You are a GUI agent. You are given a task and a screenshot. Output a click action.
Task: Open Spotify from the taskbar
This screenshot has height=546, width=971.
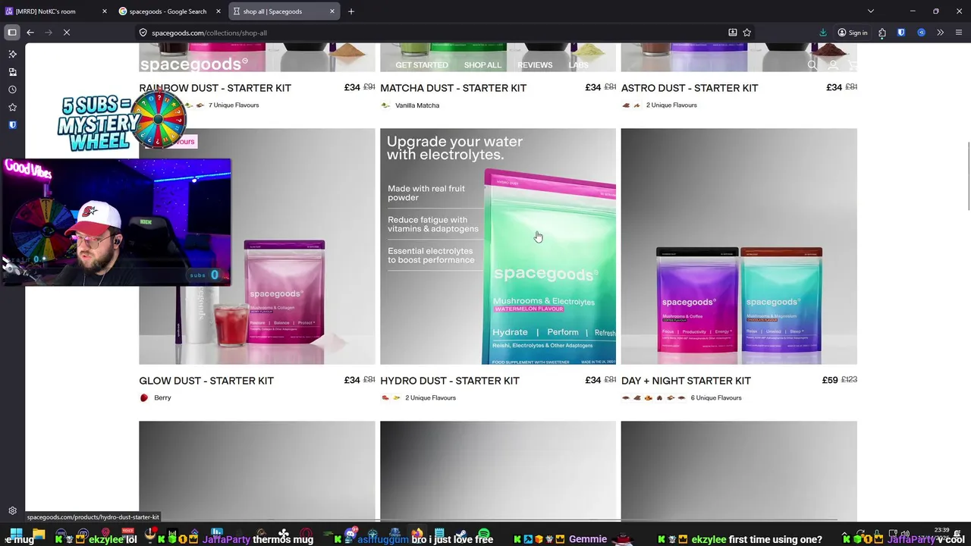484,535
